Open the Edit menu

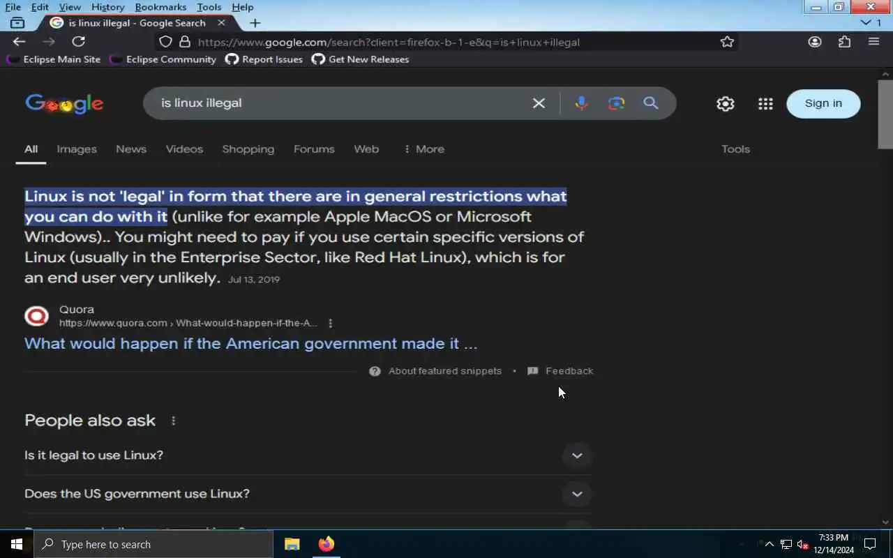click(40, 7)
